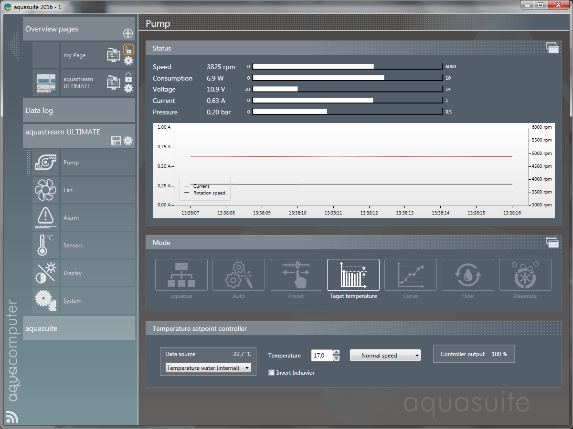
Task: Click the Current progress bar
Action: (x=348, y=100)
